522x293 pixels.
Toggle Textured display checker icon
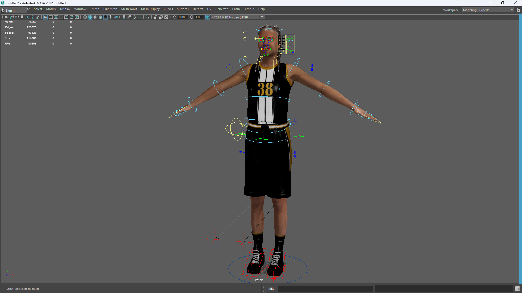[105, 17]
